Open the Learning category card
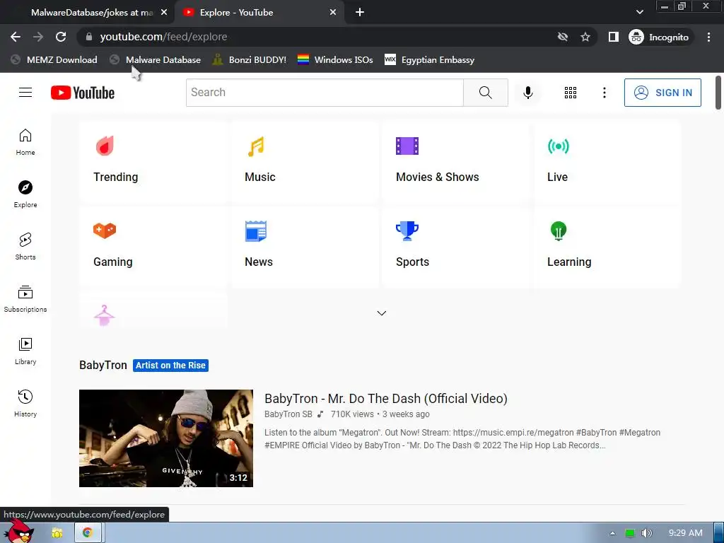 (607, 246)
